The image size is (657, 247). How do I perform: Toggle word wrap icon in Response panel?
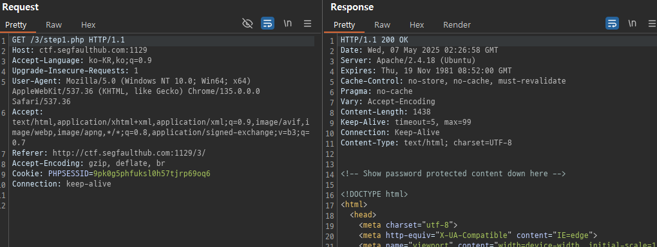(612, 23)
